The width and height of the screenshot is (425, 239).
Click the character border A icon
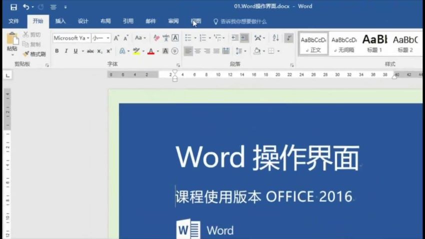tap(175, 38)
